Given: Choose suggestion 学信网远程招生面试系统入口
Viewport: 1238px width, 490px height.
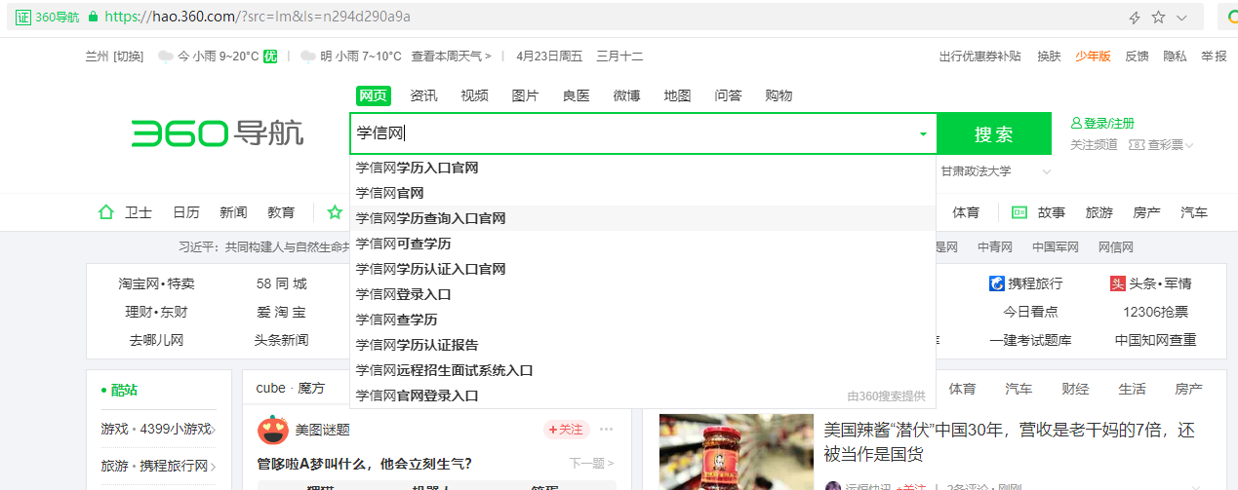Looking at the screenshot, I should coord(643,370).
